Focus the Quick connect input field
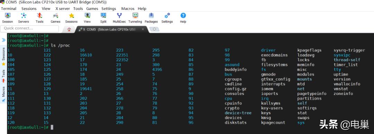This screenshot has height=134, width=374. [x=29, y=29]
